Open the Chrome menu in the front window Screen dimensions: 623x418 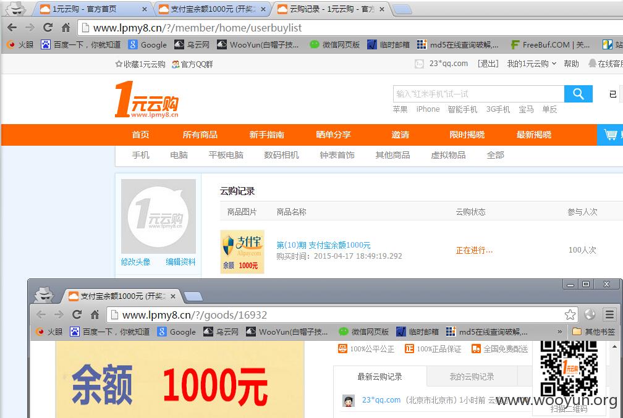pos(609,315)
